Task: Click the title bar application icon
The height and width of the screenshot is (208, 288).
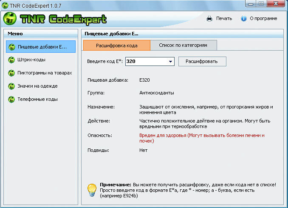Action: coord(5,6)
